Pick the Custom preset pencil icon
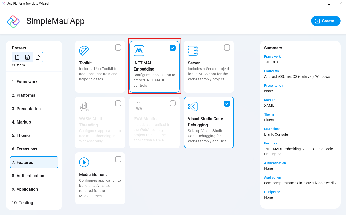The width and height of the screenshot is (346, 215). [x=38, y=57]
